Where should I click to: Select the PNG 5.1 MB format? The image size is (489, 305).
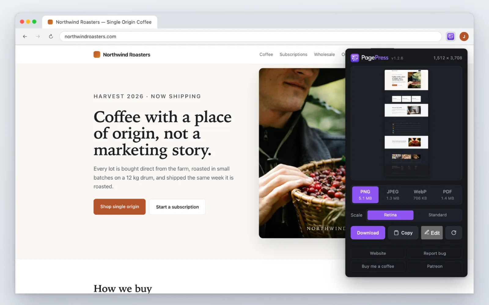point(365,195)
